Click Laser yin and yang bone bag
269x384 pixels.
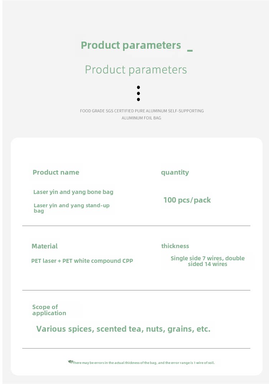pos(73,192)
